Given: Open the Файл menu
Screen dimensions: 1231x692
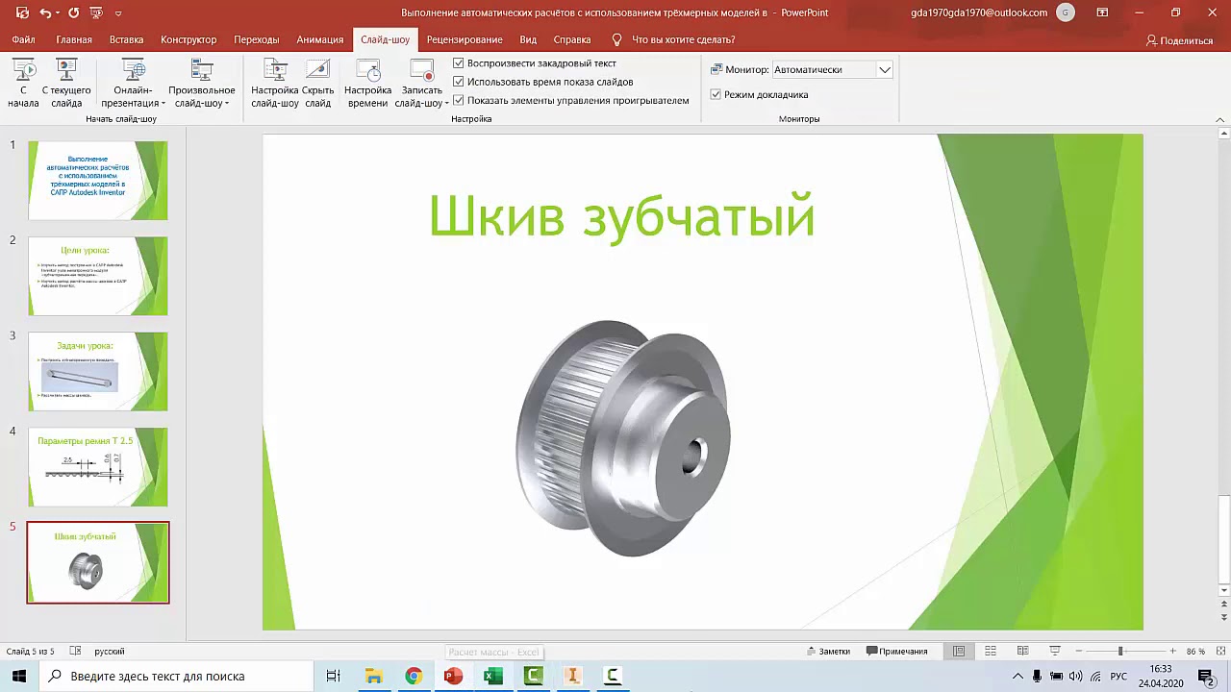Looking at the screenshot, I should point(23,39).
